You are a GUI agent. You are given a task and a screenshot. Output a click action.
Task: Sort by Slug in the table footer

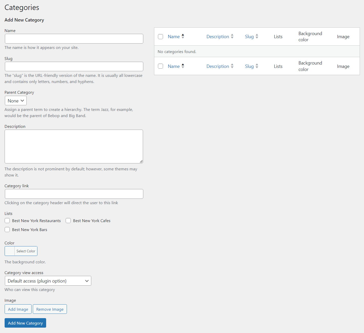(x=249, y=66)
